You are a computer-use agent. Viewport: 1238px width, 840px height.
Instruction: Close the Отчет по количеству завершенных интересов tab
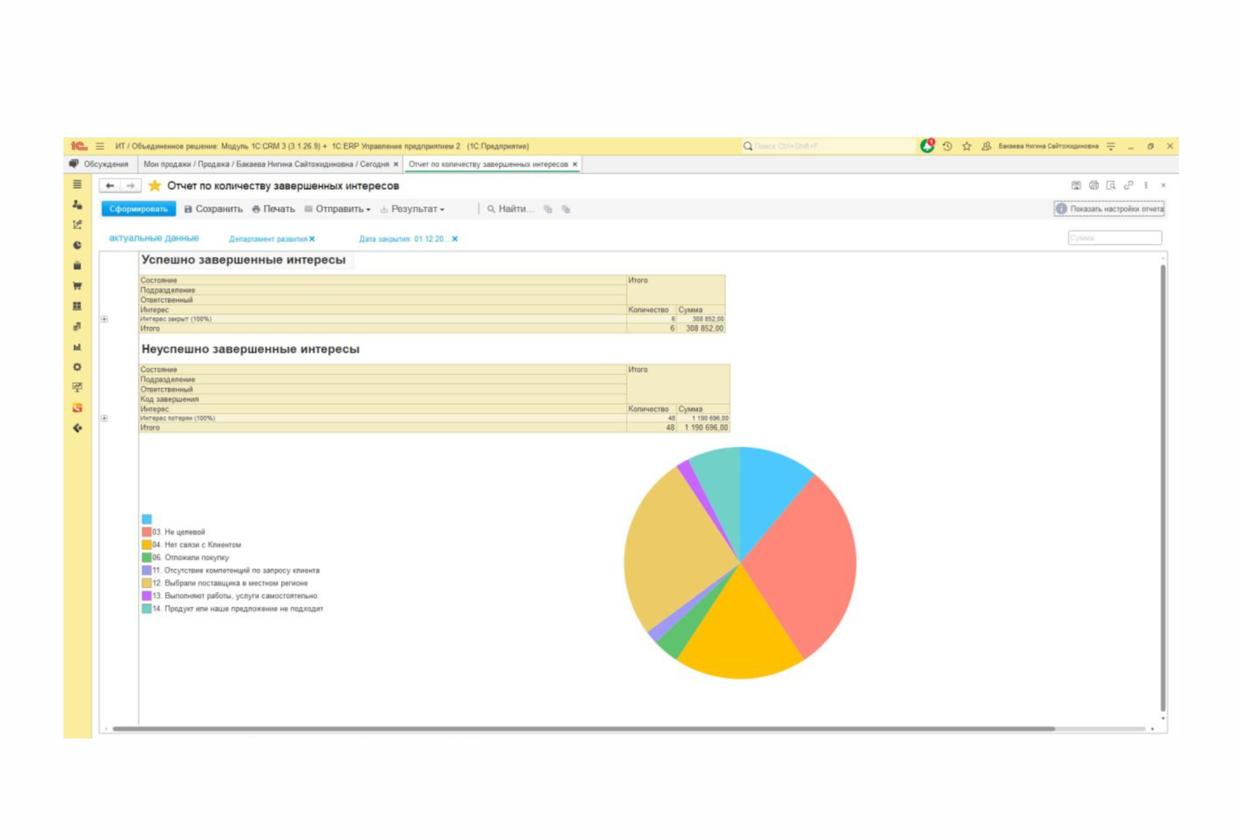(575, 164)
